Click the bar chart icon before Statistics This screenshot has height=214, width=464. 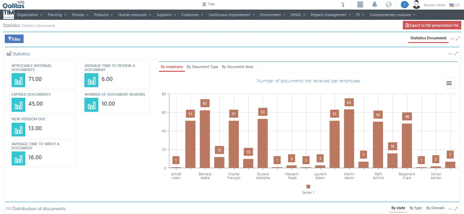9,54
